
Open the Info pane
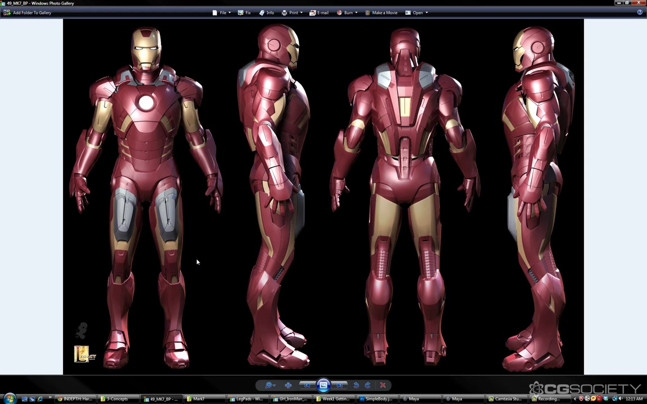[x=267, y=12]
